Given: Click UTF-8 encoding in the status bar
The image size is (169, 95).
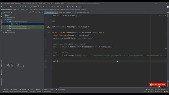Looking at the screenshot, I should pos(152,92).
